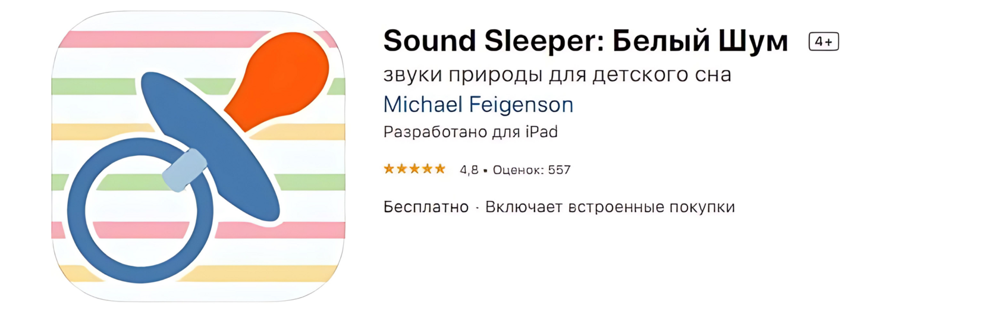Click the Бесплатно price label

(x=426, y=207)
